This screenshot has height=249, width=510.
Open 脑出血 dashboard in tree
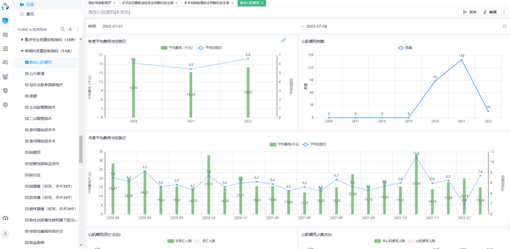(x=34, y=175)
